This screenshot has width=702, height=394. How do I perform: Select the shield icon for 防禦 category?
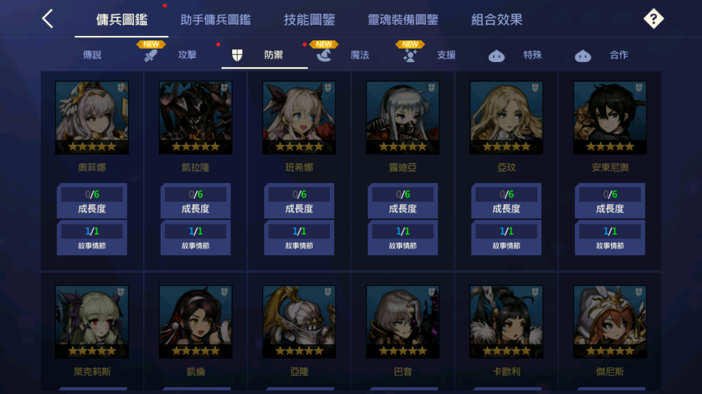click(x=237, y=55)
